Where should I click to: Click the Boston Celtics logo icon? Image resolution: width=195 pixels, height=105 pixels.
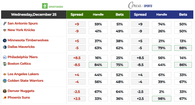4,64
